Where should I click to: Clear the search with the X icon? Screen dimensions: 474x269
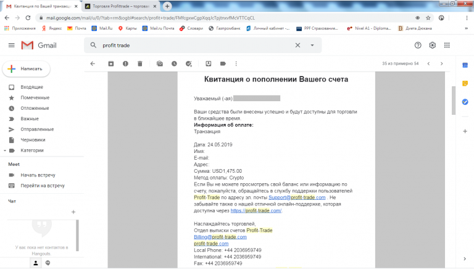(x=297, y=45)
